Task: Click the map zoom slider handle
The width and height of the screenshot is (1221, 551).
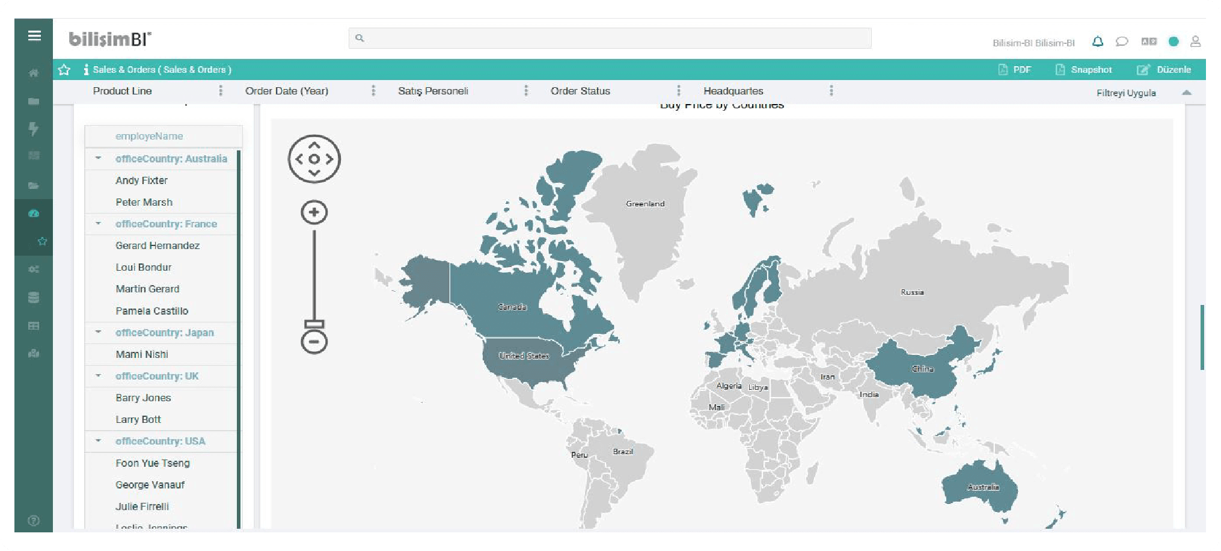Action: [314, 324]
